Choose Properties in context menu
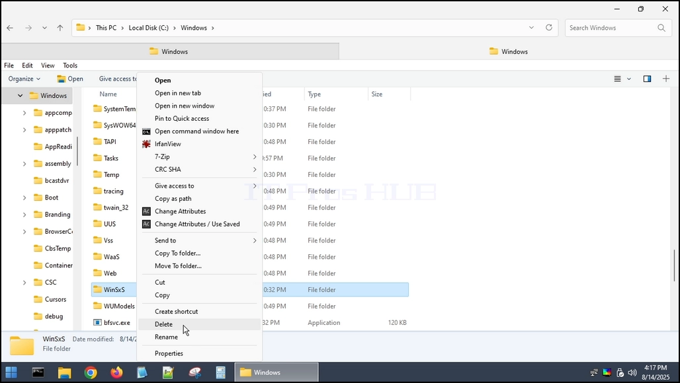Image resolution: width=680 pixels, height=383 pixels. (x=200, y=353)
